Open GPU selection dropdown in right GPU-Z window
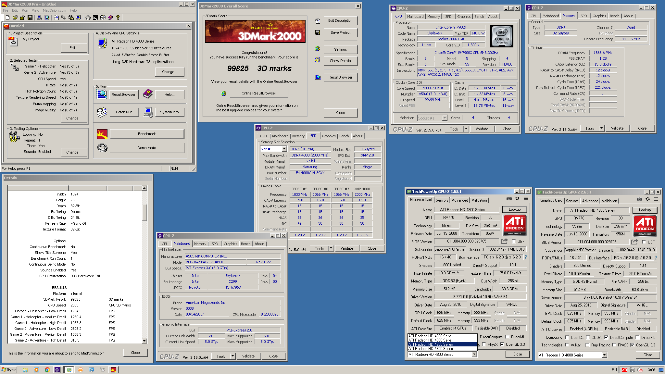The height and width of the screenshot is (374, 665). point(605,355)
